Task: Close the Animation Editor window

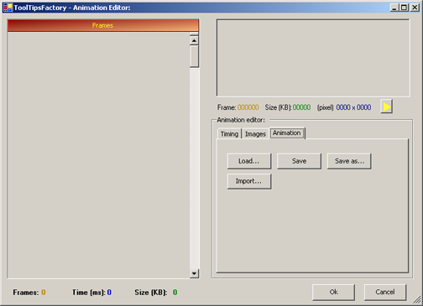Action: [x=415, y=8]
